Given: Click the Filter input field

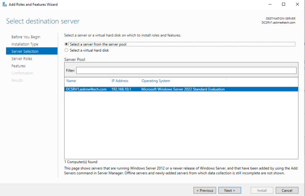Looking at the screenshot, I should (x=186, y=70).
